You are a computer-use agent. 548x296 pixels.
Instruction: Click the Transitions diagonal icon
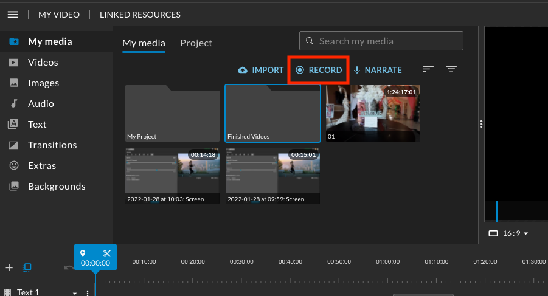pyautogui.click(x=13, y=145)
